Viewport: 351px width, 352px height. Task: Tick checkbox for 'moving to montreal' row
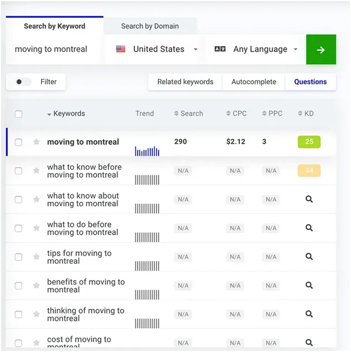(x=18, y=142)
